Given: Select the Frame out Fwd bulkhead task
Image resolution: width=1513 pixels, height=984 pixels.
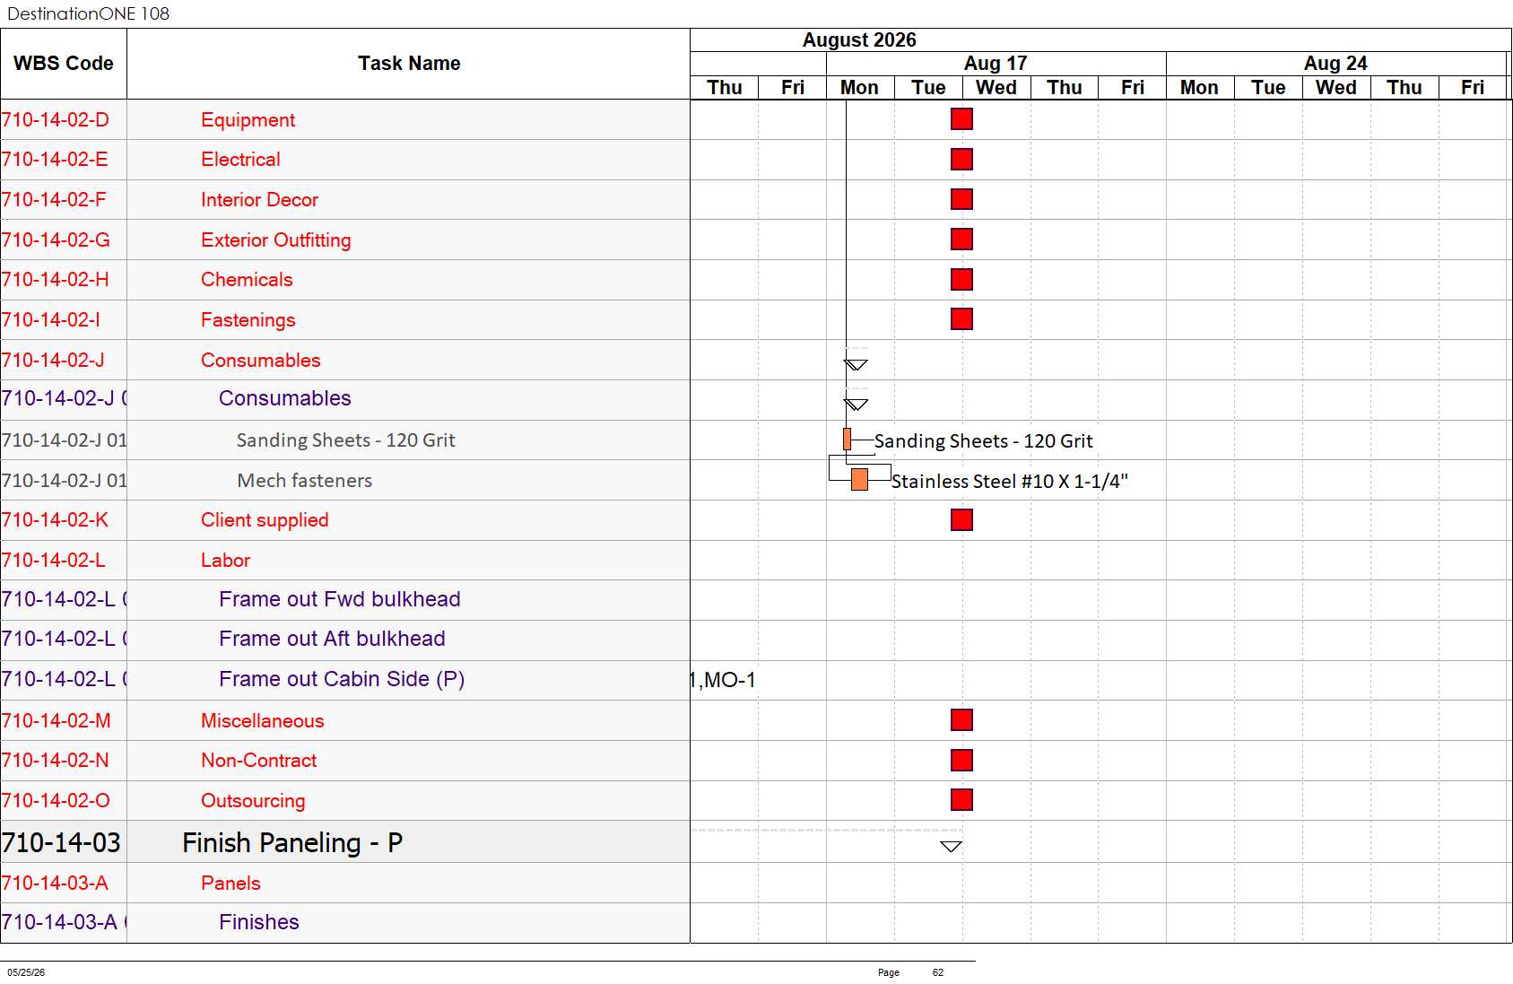Looking at the screenshot, I should pos(340,599).
